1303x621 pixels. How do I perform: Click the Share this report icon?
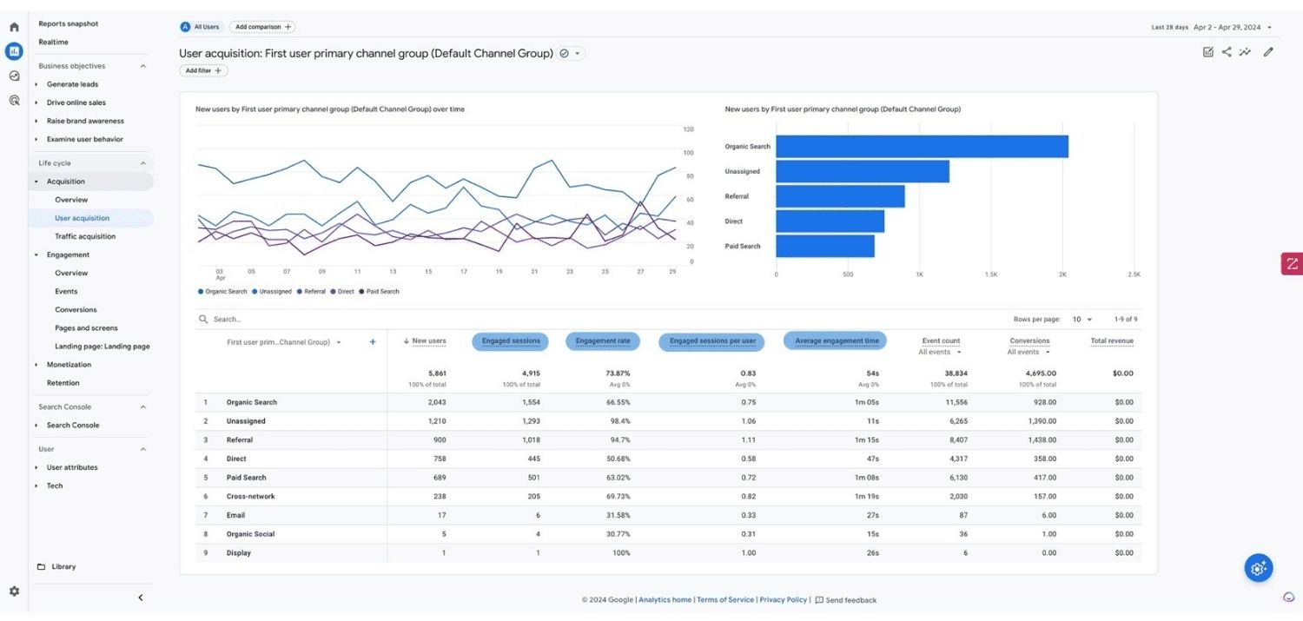1227,52
